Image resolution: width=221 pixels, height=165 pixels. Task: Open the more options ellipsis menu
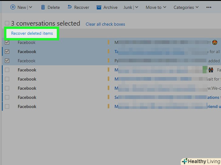tap(209, 8)
